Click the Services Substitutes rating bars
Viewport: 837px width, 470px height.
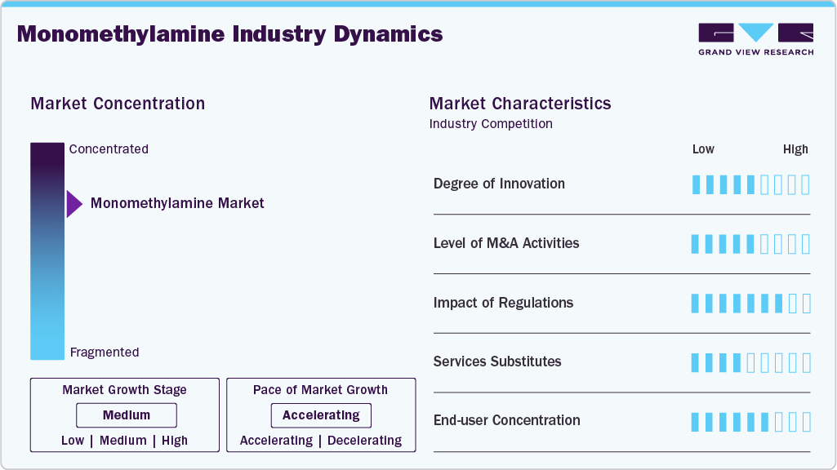750,361
